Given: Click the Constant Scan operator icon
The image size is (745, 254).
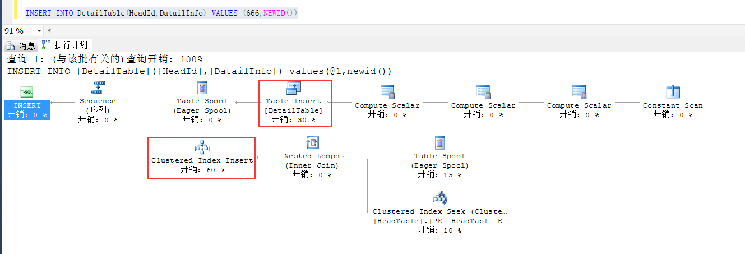Looking at the screenshot, I should [x=673, y=92].
